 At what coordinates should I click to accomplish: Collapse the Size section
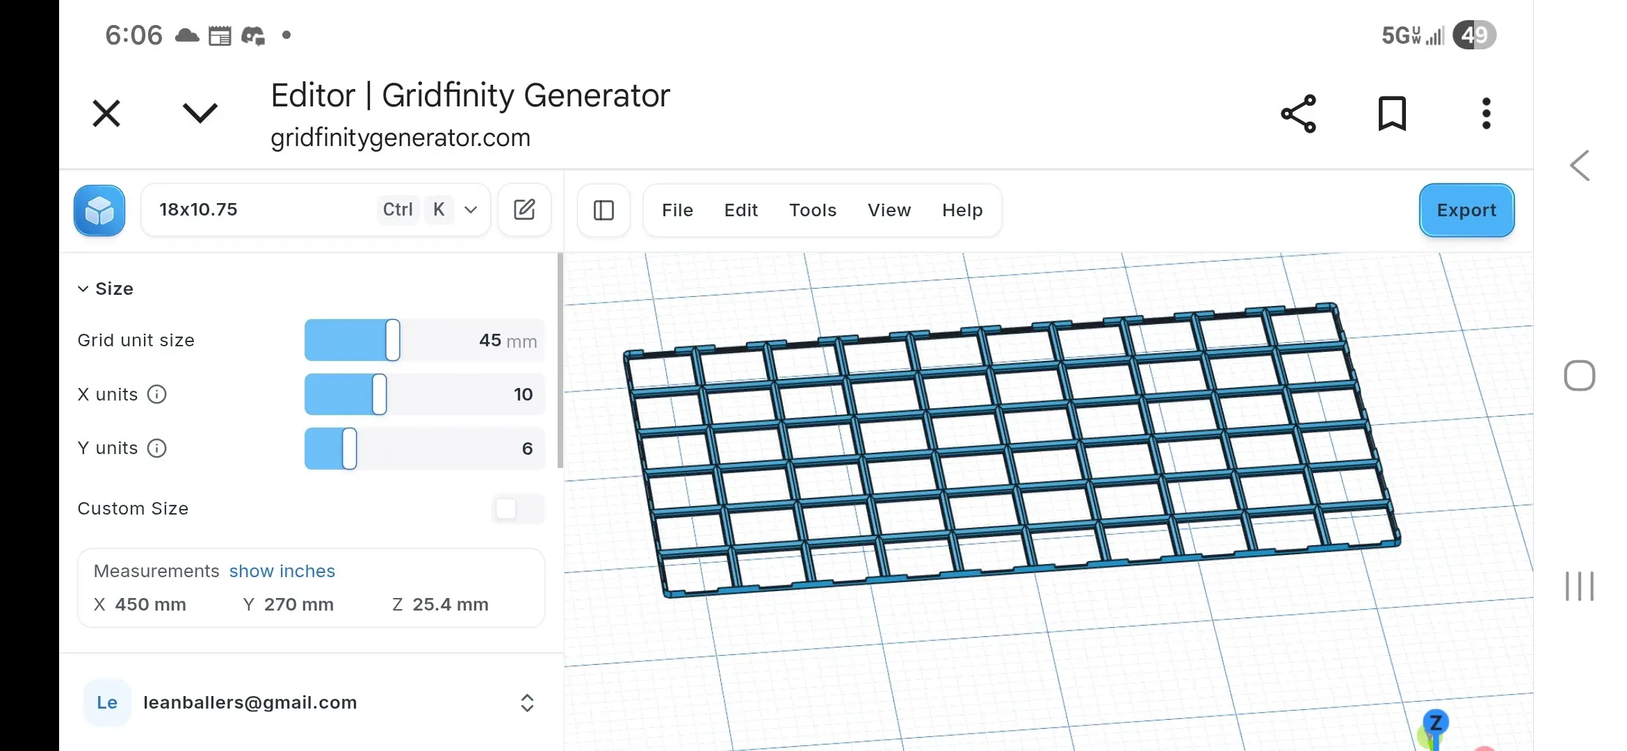(x=105, y=289)
